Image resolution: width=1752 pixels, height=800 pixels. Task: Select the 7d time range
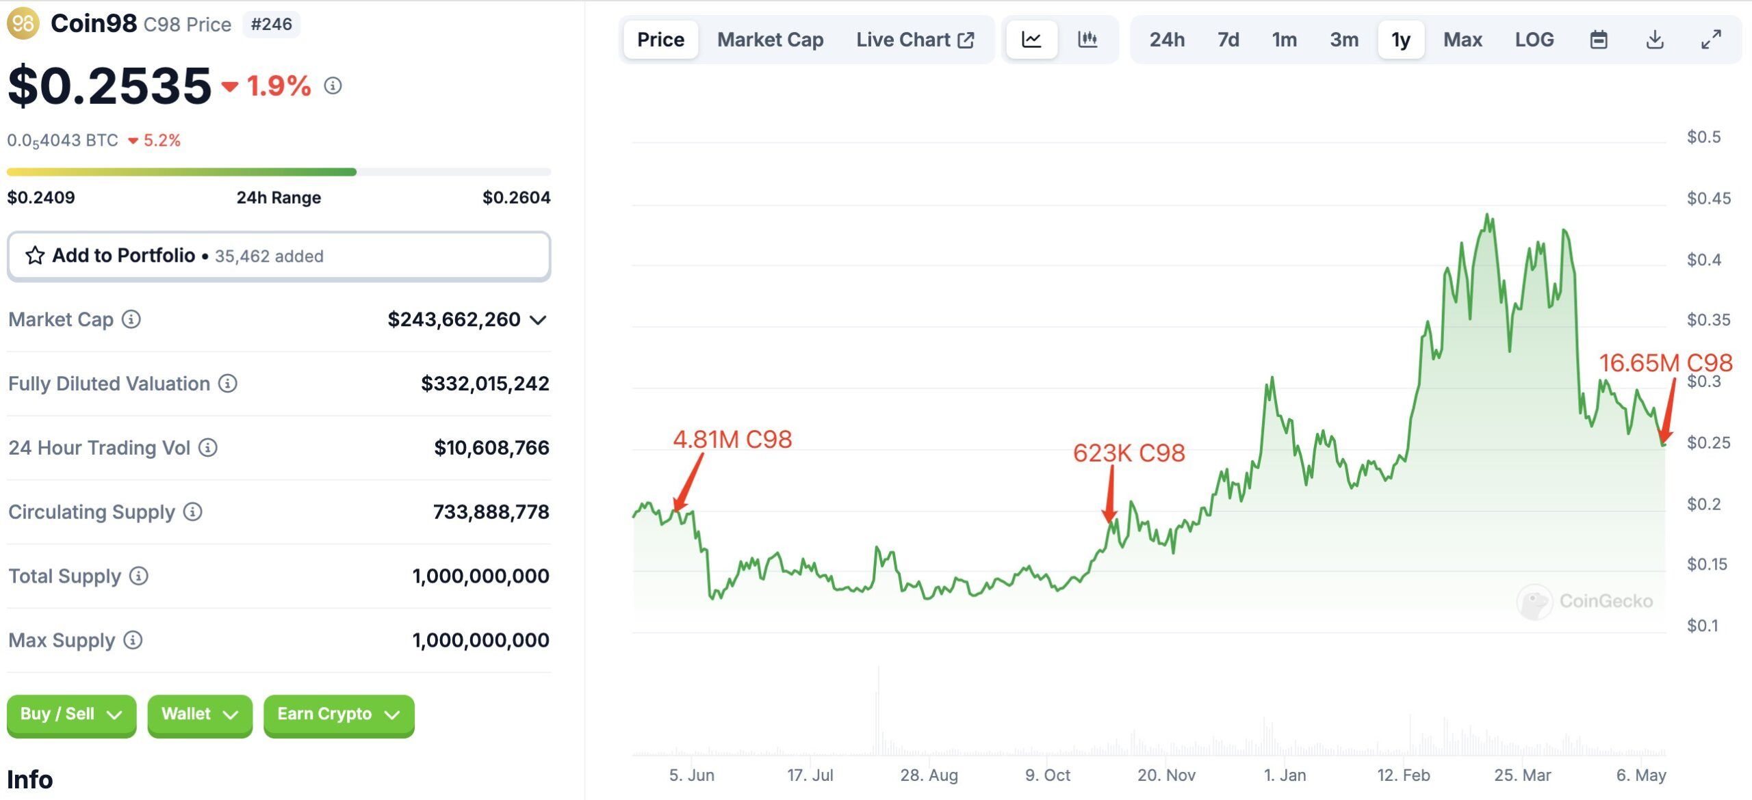pos(1228,40)
